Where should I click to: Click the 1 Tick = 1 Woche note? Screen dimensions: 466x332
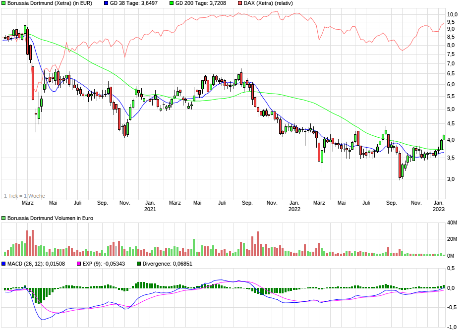tap(25, 196)
